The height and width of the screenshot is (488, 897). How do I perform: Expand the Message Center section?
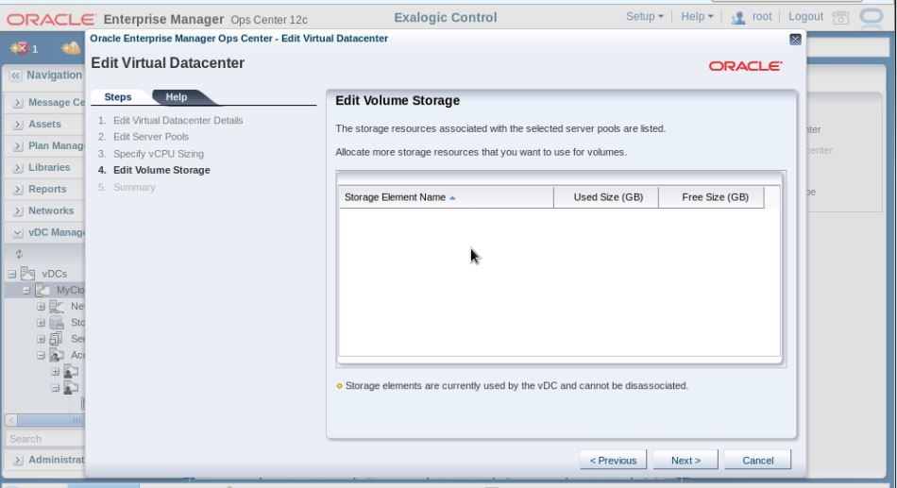(18, 102)
